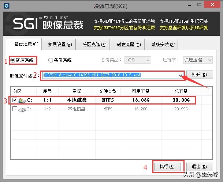Click the 序号 column header

pyautogui.click(x=47, y=91)
